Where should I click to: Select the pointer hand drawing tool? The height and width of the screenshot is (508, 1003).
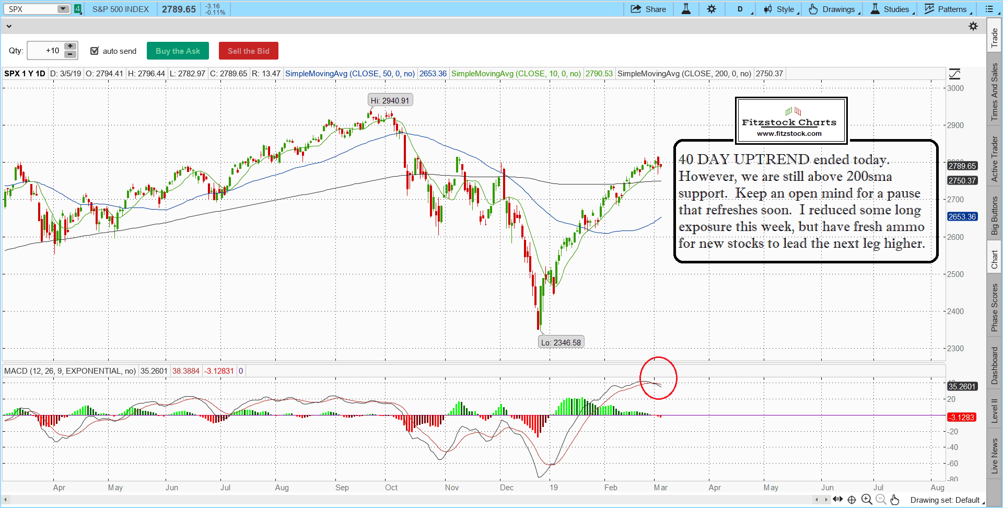(895, 500)
